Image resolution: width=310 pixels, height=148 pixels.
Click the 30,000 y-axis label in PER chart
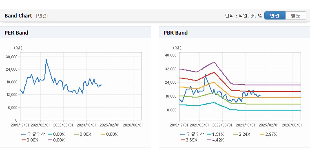[12, 57]
